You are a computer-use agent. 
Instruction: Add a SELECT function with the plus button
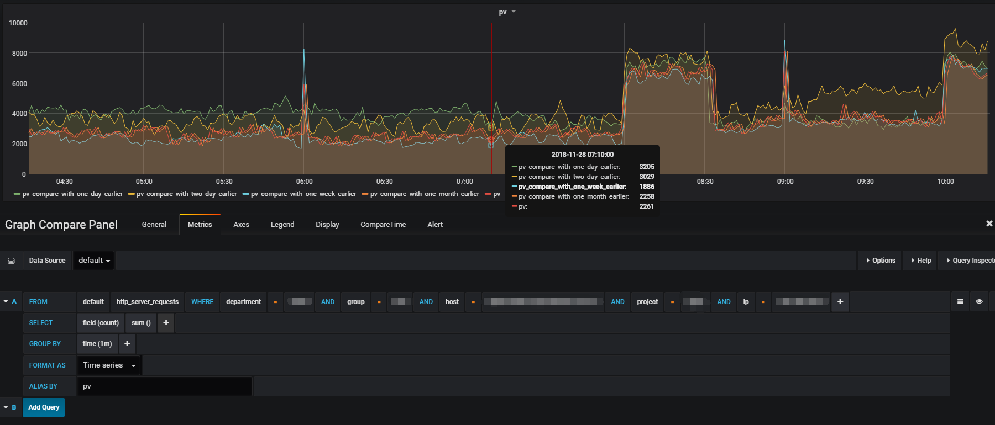click(166, 323)
